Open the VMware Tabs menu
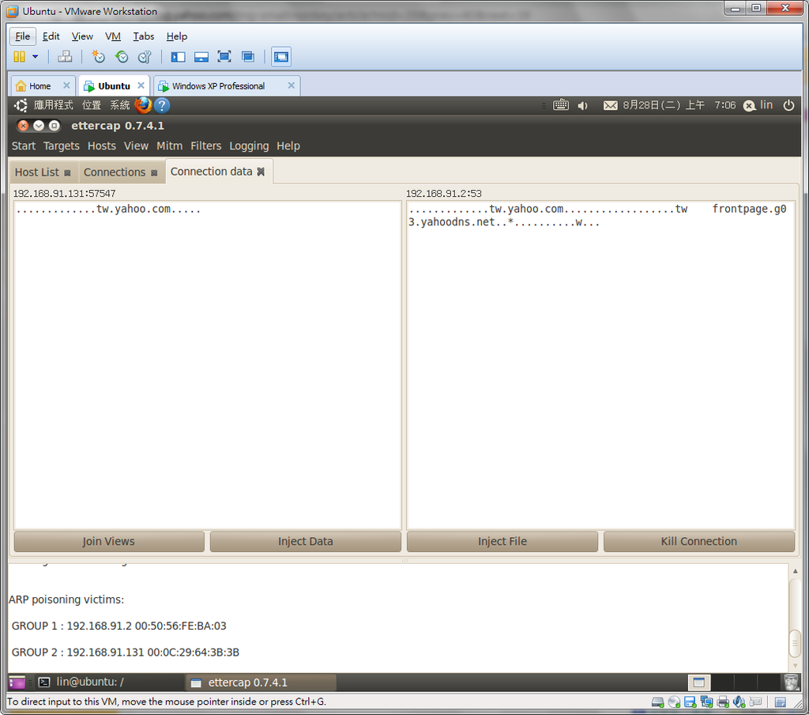The image size is (809, 715). 144,36
